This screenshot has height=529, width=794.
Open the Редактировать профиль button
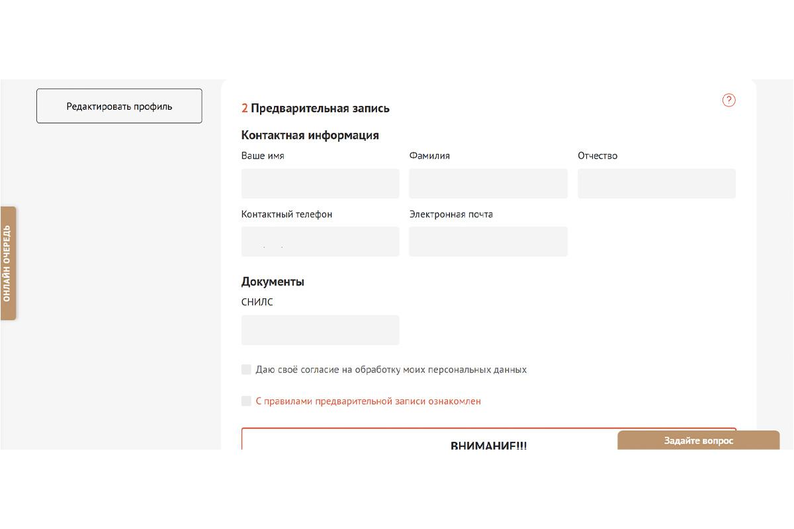pos(119,106)
